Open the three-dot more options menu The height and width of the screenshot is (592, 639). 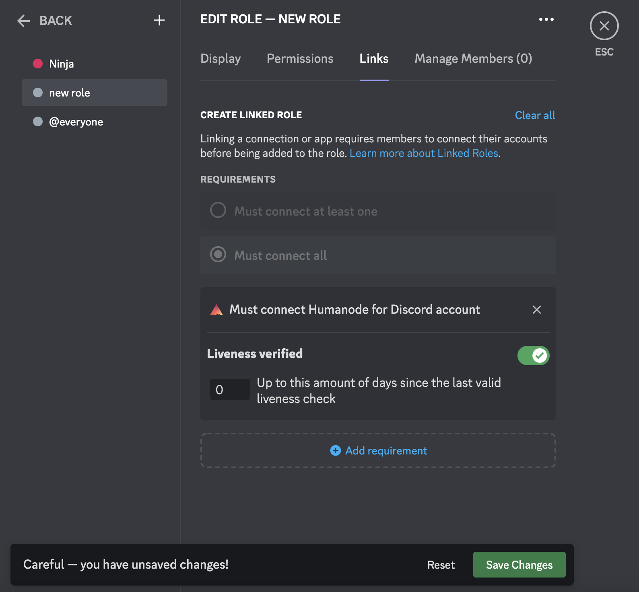pos(546,19)
